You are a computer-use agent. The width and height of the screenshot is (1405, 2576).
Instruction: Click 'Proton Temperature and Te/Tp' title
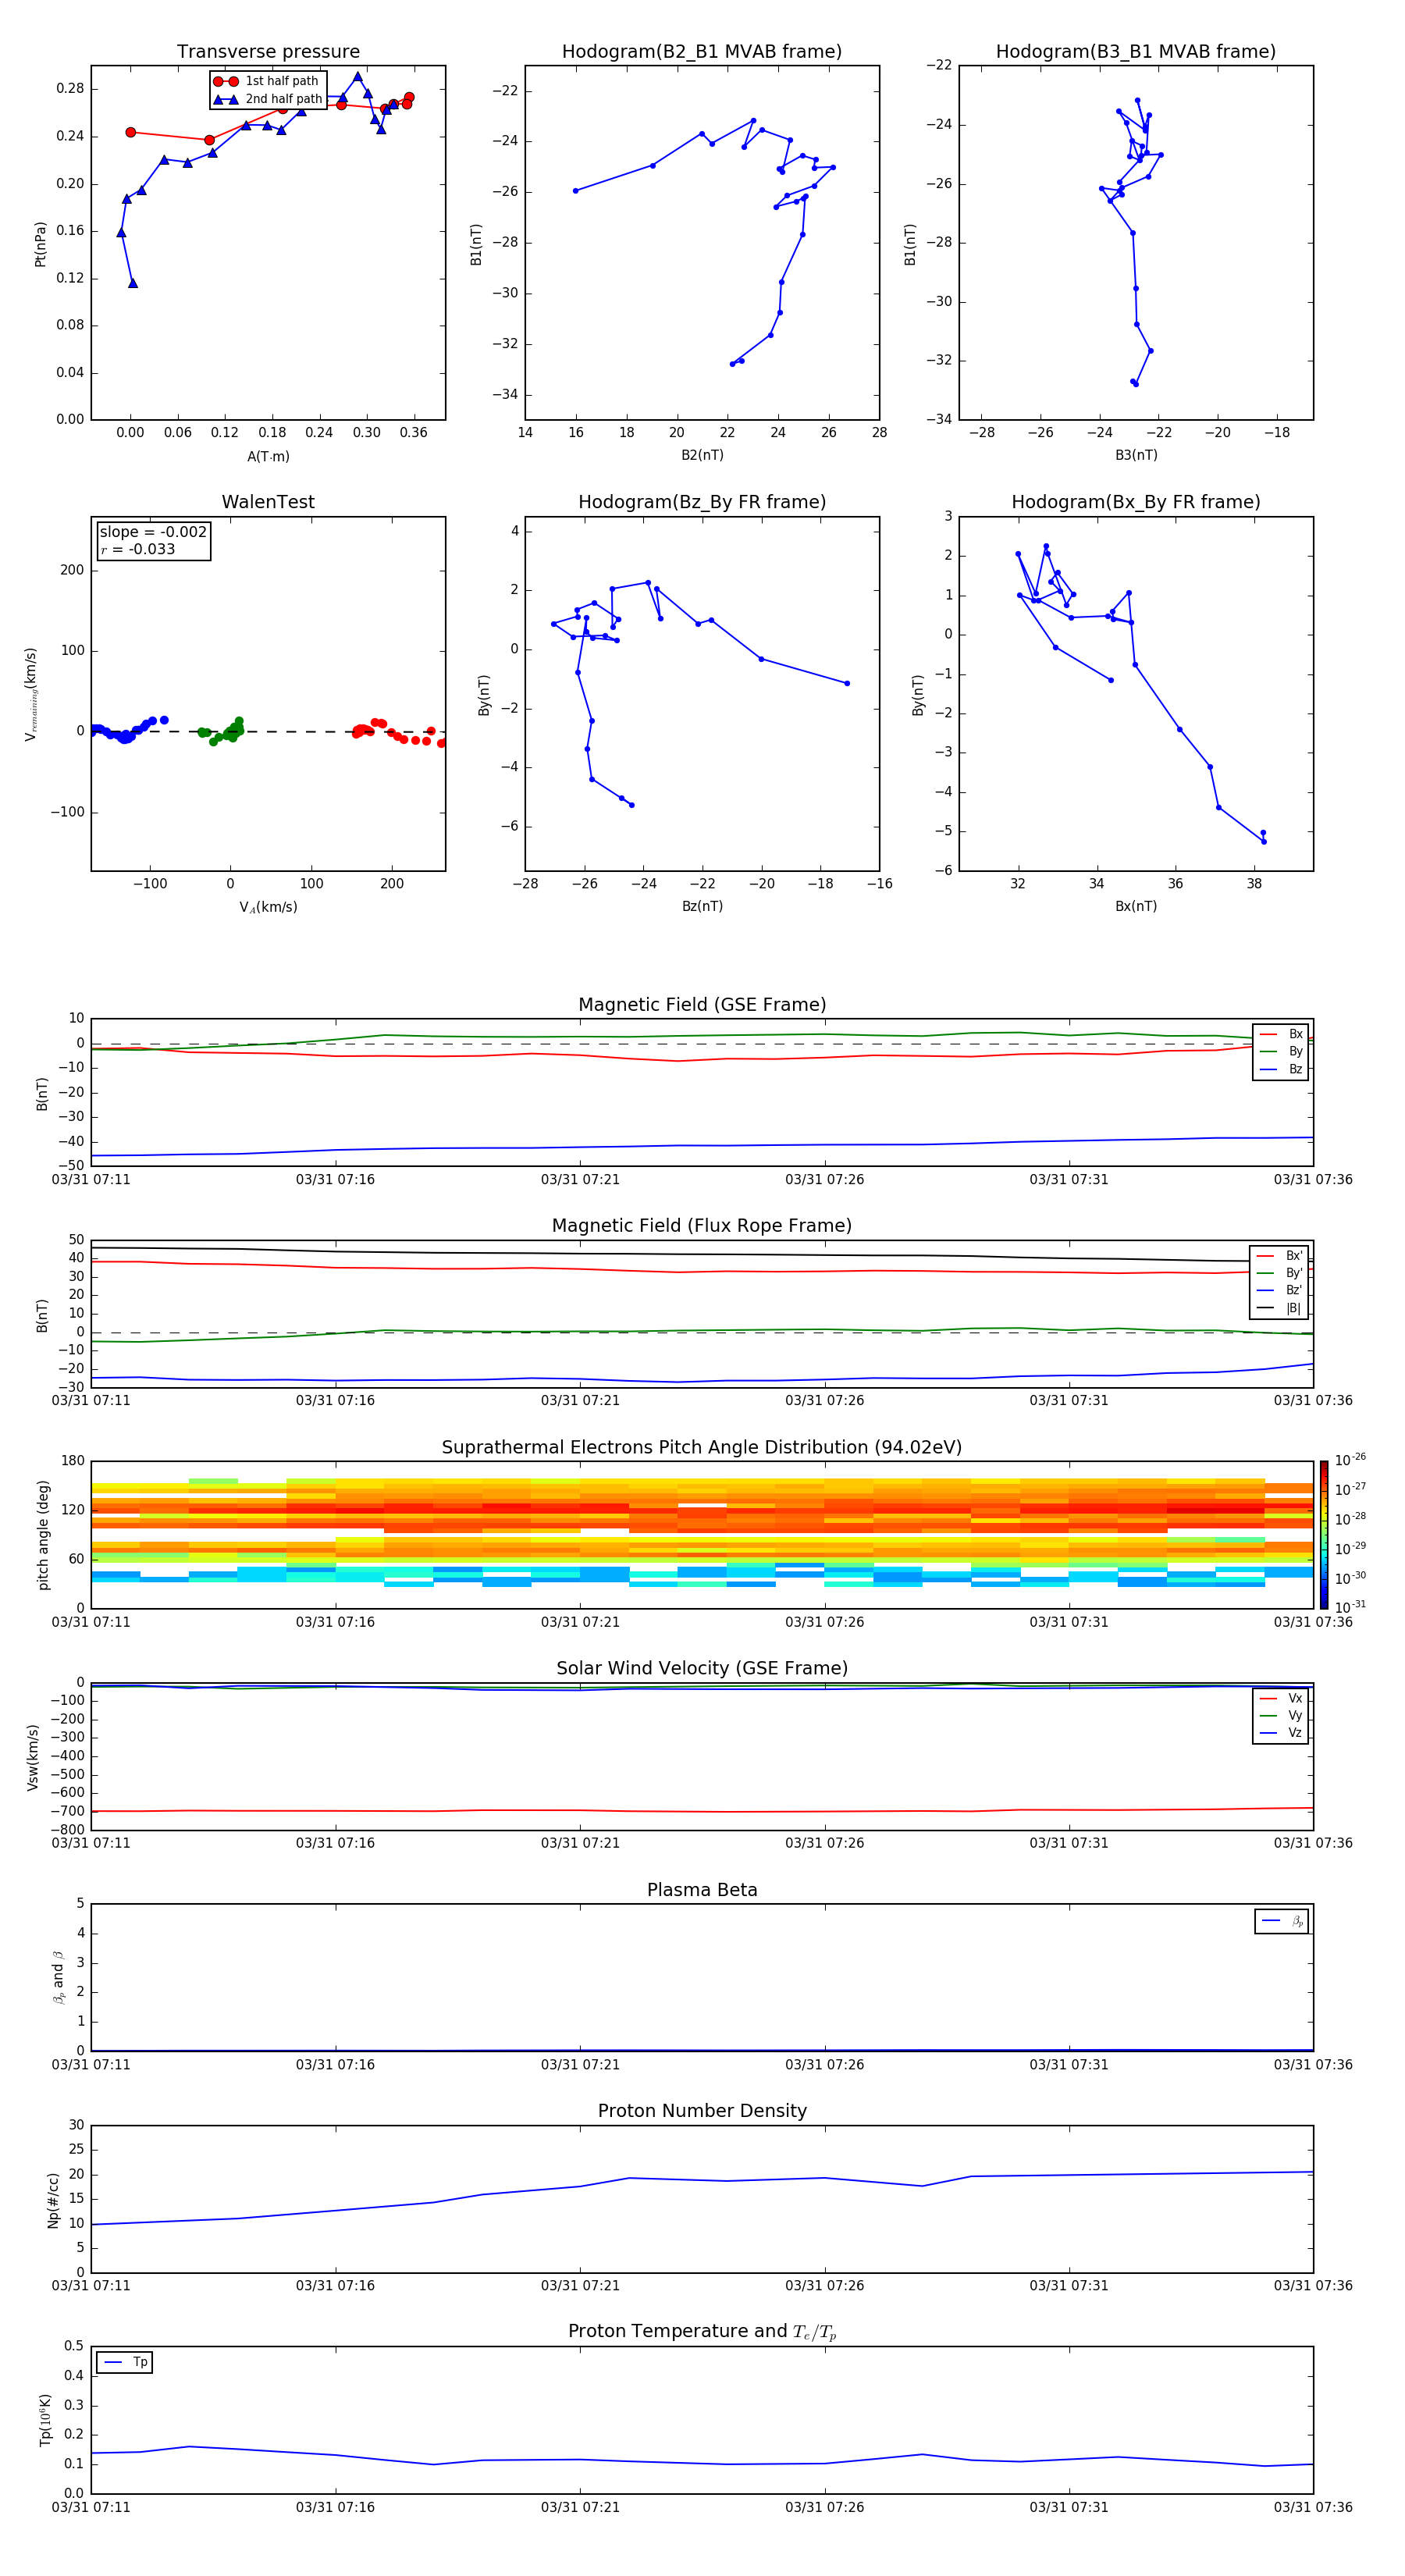coord(702,2332)
